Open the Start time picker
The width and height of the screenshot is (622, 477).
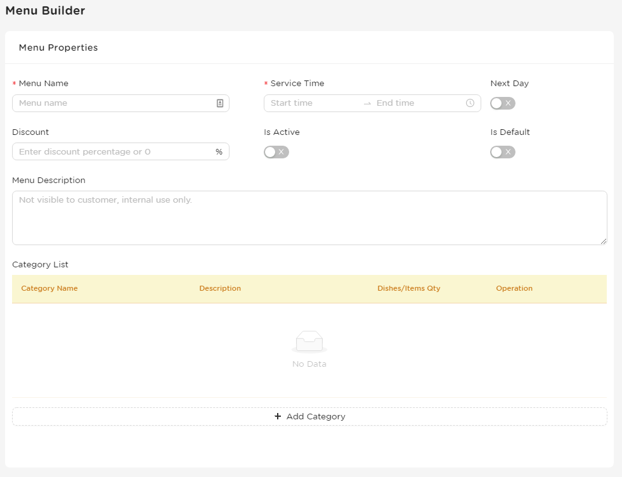click(x=313, y=103)
